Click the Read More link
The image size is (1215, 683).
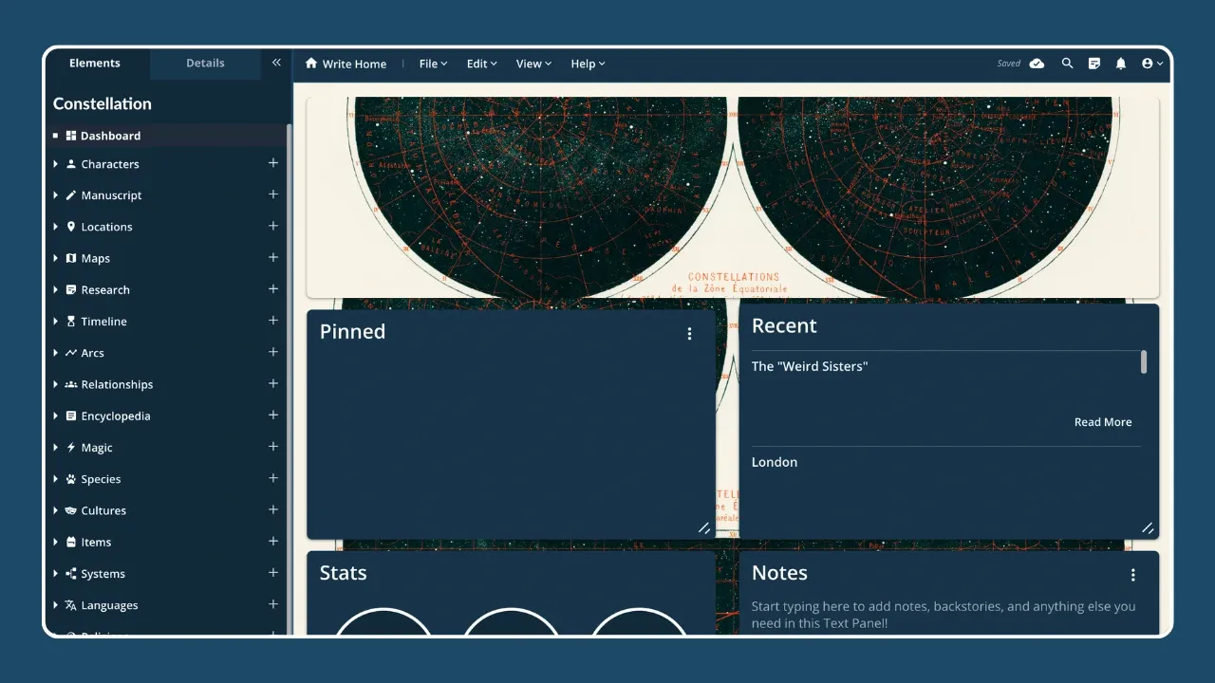click(1103, 421)
